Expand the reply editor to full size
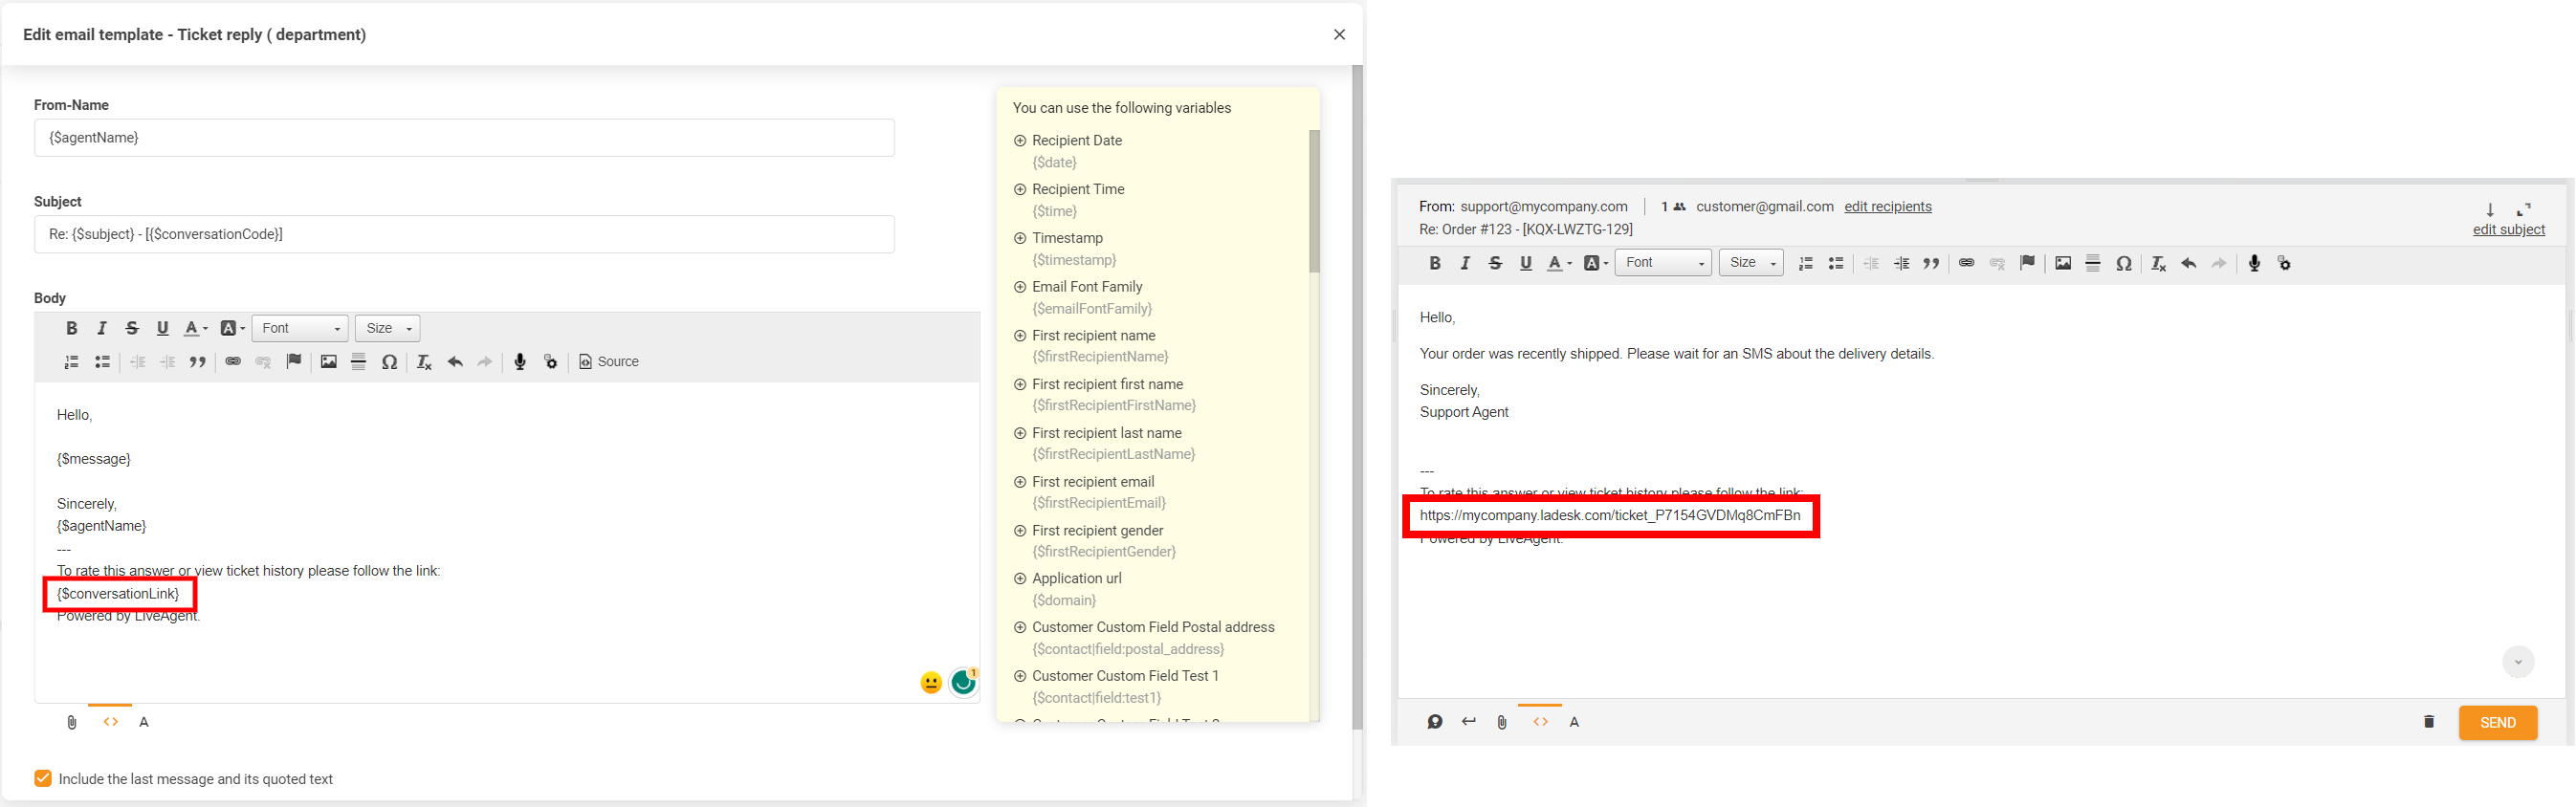The width and height of the screenshot is (2576, 807). tap(2523, 209)
